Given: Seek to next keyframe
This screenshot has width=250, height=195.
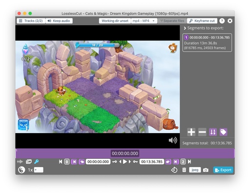Looking at the screenshot, I should point(135,162).
